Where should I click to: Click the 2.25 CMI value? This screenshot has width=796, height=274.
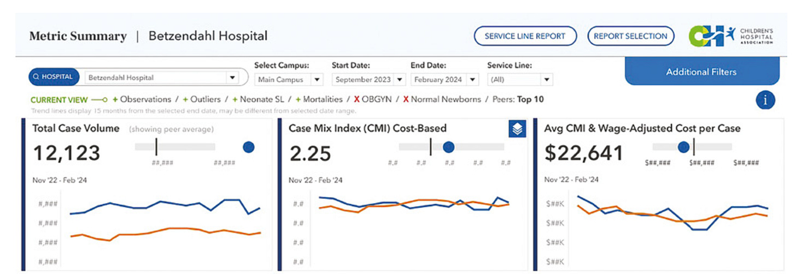pos(310,153)
